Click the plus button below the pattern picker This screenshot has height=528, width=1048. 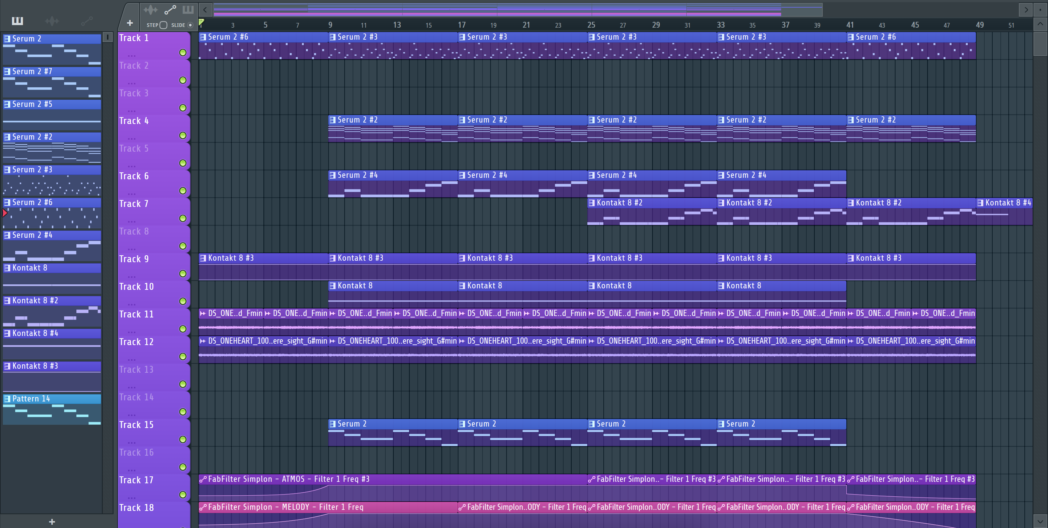[x=52, y=521]
